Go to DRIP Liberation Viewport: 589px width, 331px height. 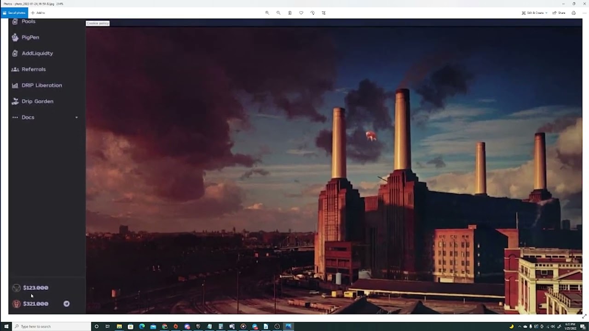(x=42, y=86)
